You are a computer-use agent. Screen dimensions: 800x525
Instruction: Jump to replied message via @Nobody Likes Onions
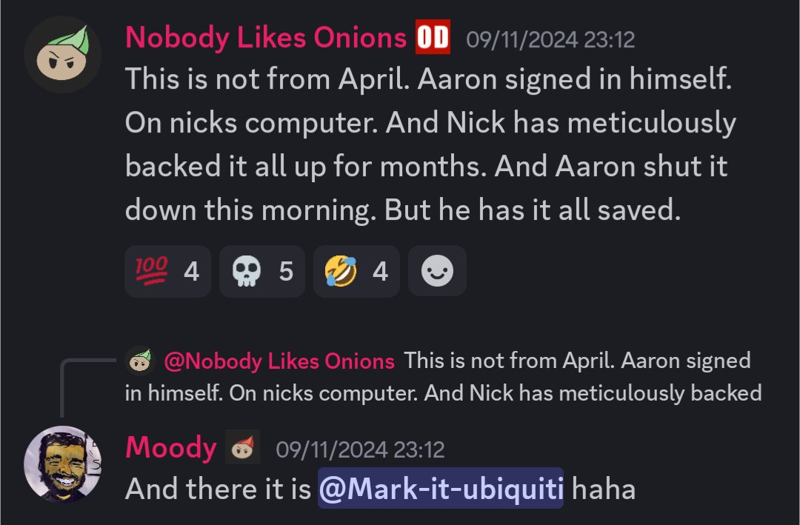(x=279, y=361)
